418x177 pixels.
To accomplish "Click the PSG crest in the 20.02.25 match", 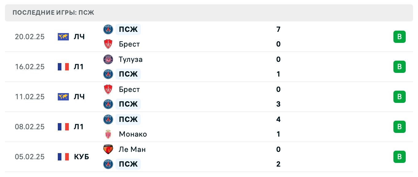I will point(108,29).
